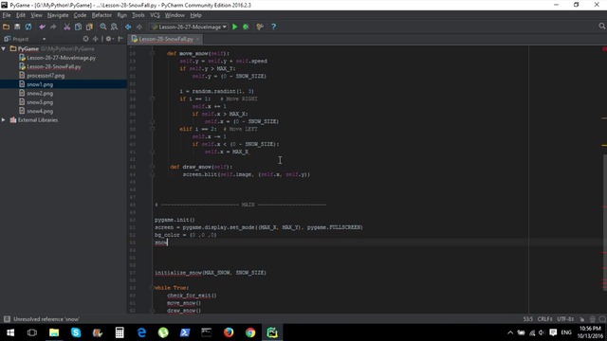Open Project panel gear settings
Viewport: 607px width, 341px height.
pyautogui.click(x=109, y=39)
